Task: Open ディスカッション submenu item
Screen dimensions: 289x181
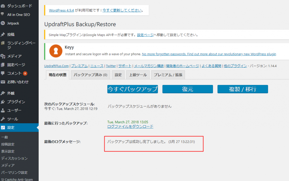Action: pos(14,158)
